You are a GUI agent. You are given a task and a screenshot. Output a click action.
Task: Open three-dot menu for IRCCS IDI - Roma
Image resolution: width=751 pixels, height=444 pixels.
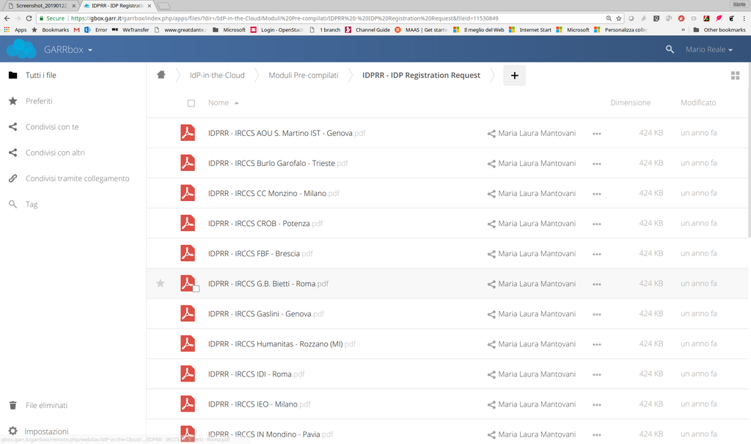(x=597, y=374)
